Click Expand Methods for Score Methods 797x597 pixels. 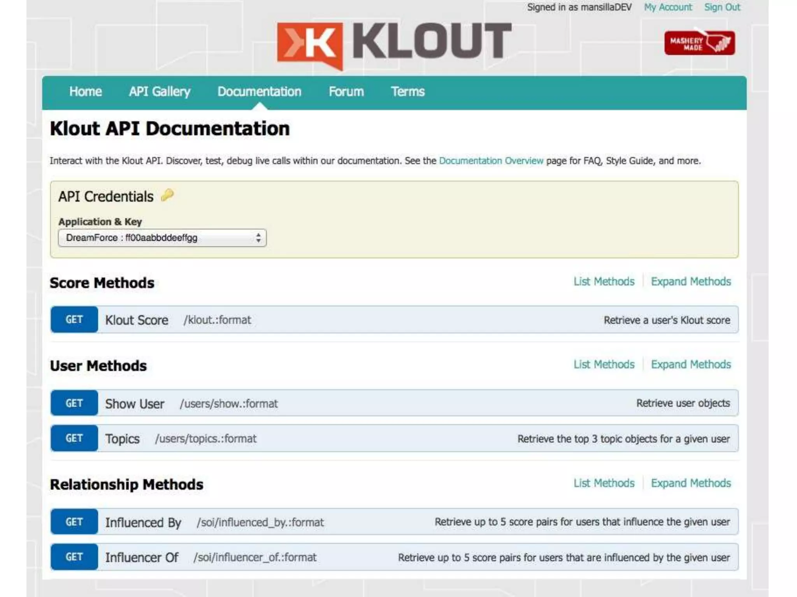(691, 281)
